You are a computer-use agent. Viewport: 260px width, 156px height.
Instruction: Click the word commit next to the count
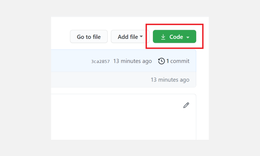pos(180,61)
